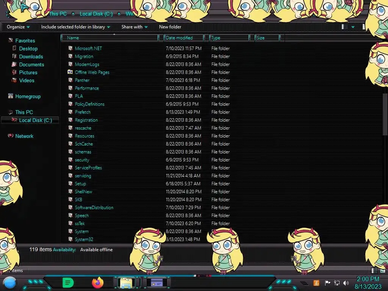Select the Migration folder name

point(84,56)
